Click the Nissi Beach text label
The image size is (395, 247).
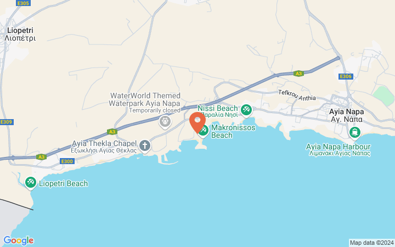[218, 108]
